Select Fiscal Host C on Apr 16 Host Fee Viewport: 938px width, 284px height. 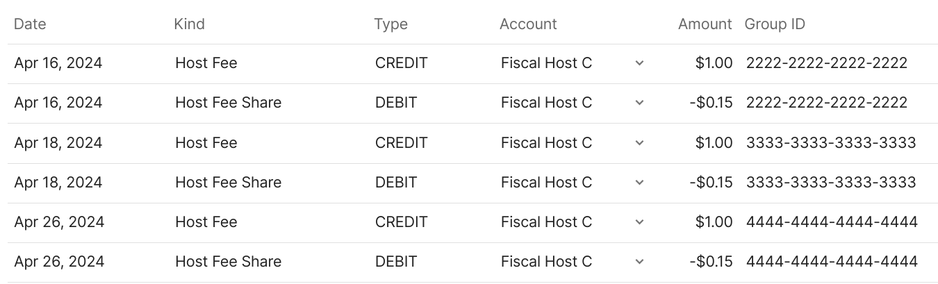coord(546,63)
